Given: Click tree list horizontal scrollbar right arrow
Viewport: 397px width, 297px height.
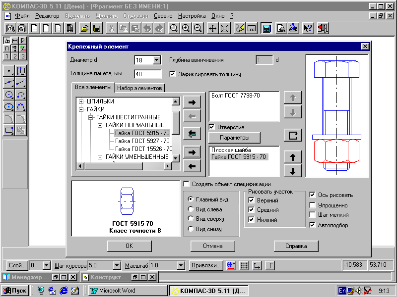Looking at the screenshot, I should point(167,166).
